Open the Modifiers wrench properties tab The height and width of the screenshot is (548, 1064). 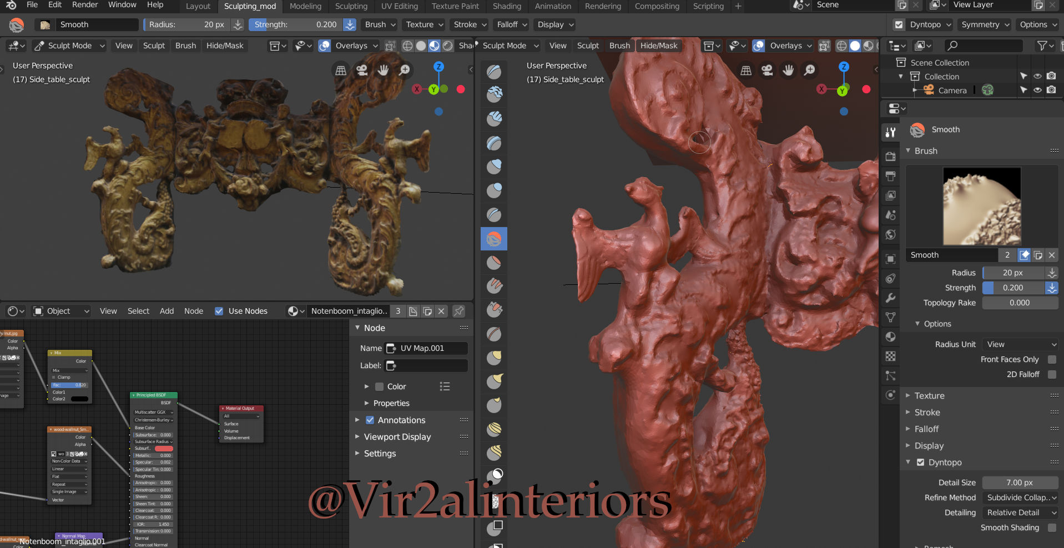[x=890, y=298]
